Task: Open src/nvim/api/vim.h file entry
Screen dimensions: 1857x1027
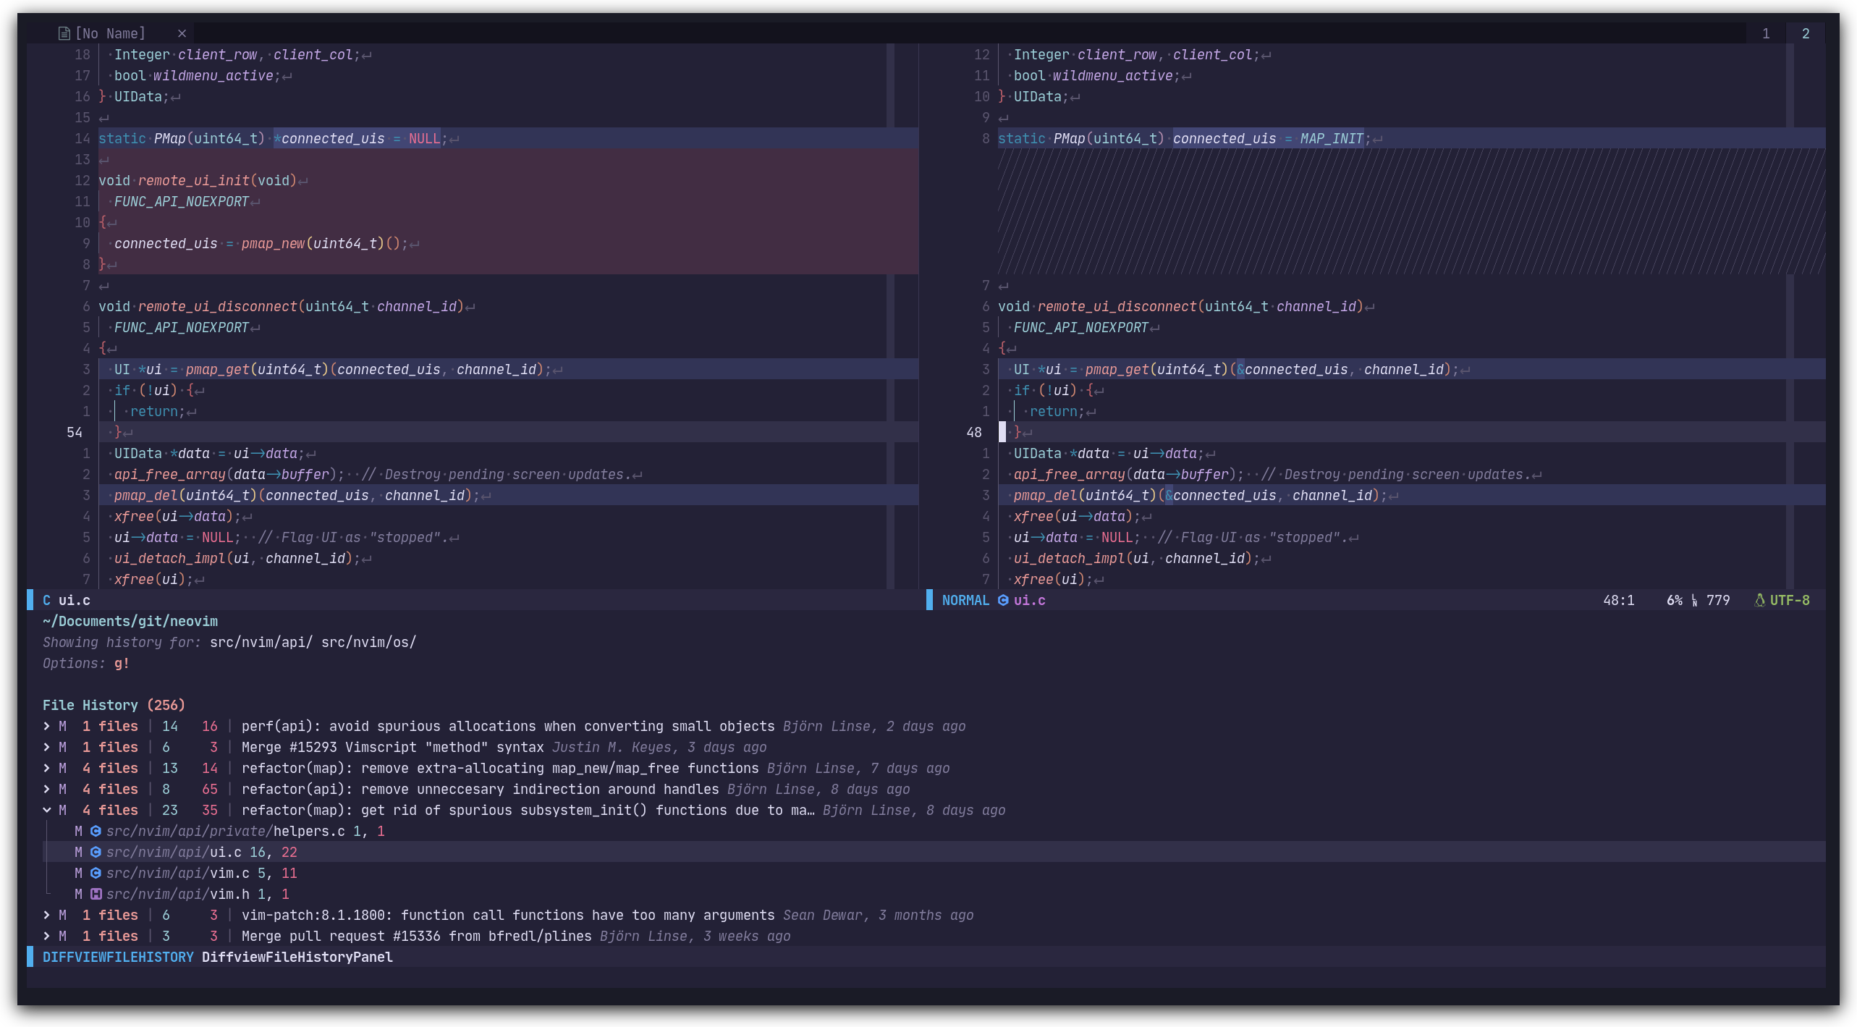Action: pos(177,894)
